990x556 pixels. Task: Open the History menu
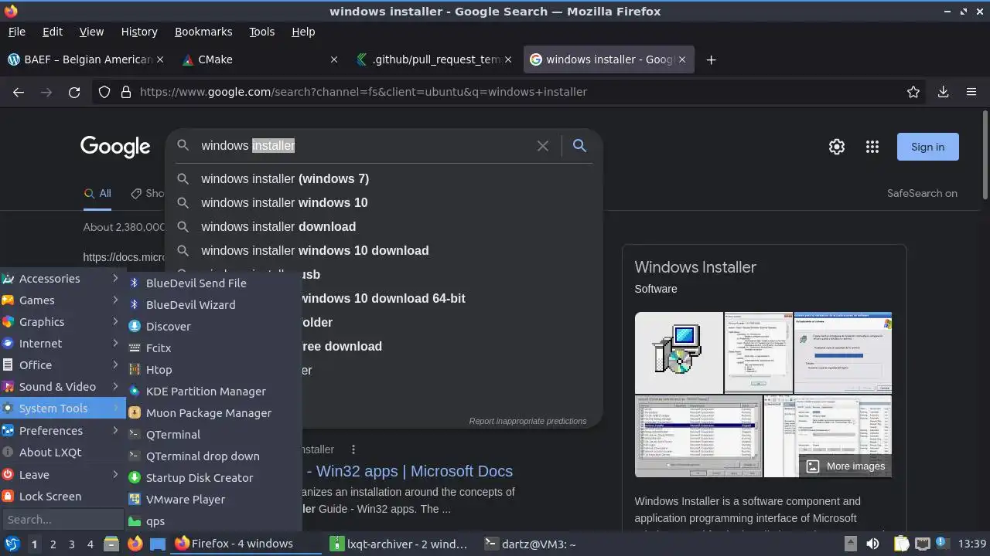click(139, 32)
